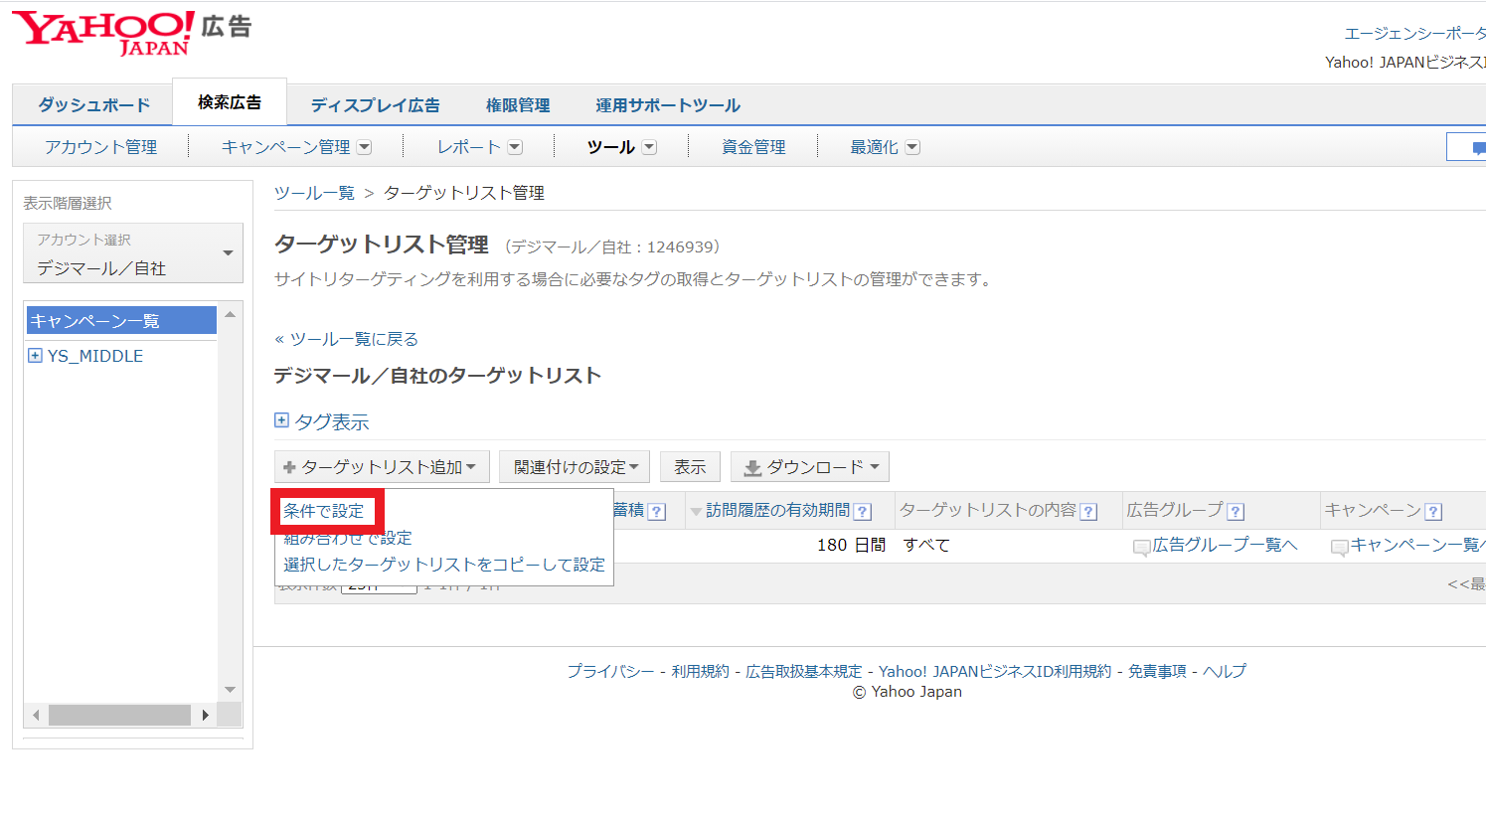The image size is (1486, 820).
Task: Open Yahoo! JAPANビジネスID利用規約 link
Action: pos(995,671)
